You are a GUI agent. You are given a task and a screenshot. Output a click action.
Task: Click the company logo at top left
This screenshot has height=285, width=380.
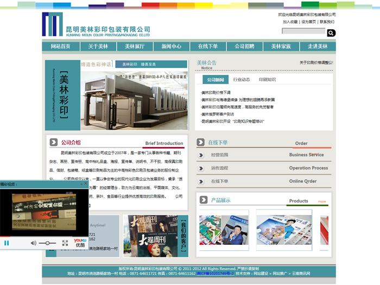tap(96, 25)
